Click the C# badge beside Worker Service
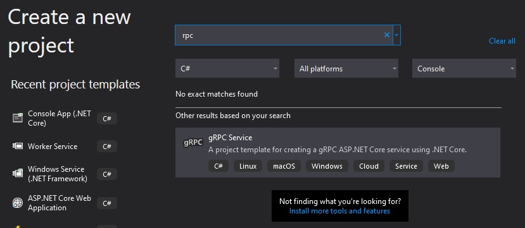 pyautogui.click(x=107, y=147)
